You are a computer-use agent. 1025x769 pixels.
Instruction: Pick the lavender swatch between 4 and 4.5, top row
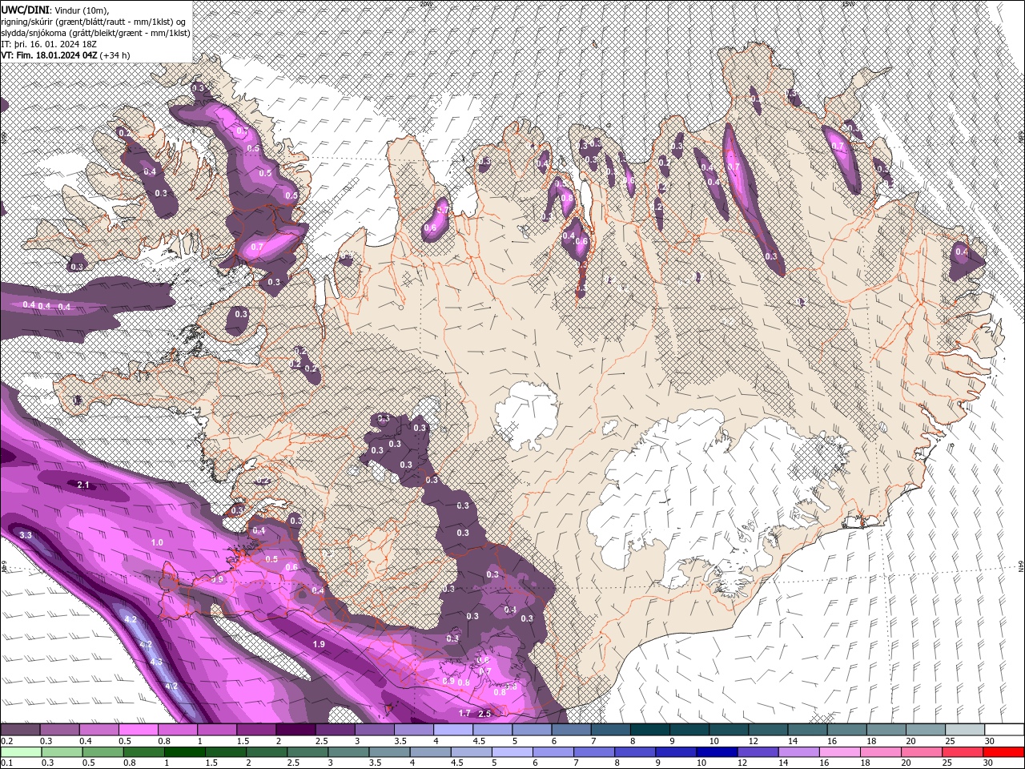452,730
